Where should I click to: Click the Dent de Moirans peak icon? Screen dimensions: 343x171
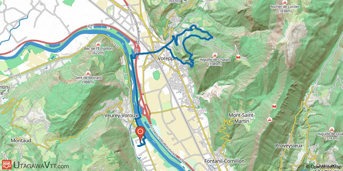(88, 73)
